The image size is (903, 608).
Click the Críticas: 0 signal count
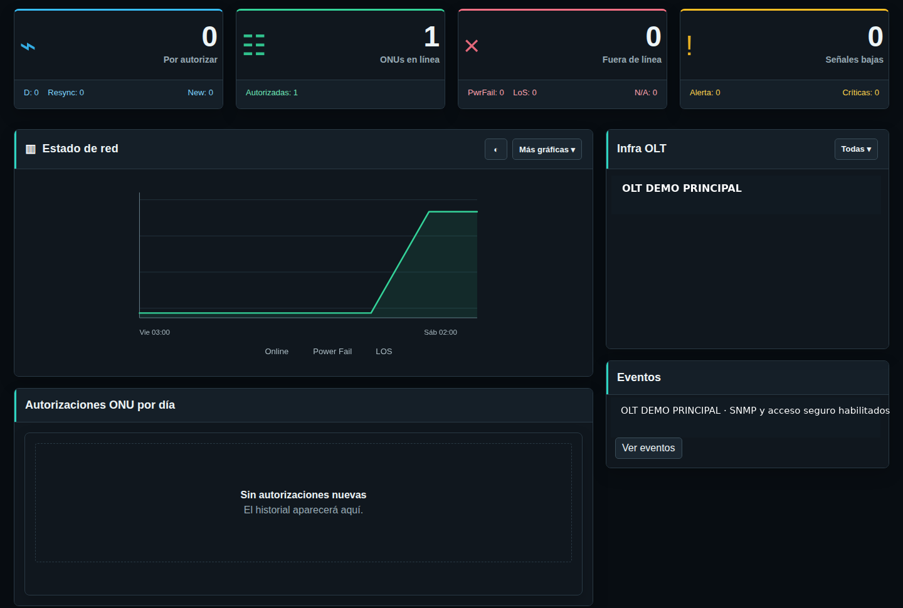click(x=860, y=93)
